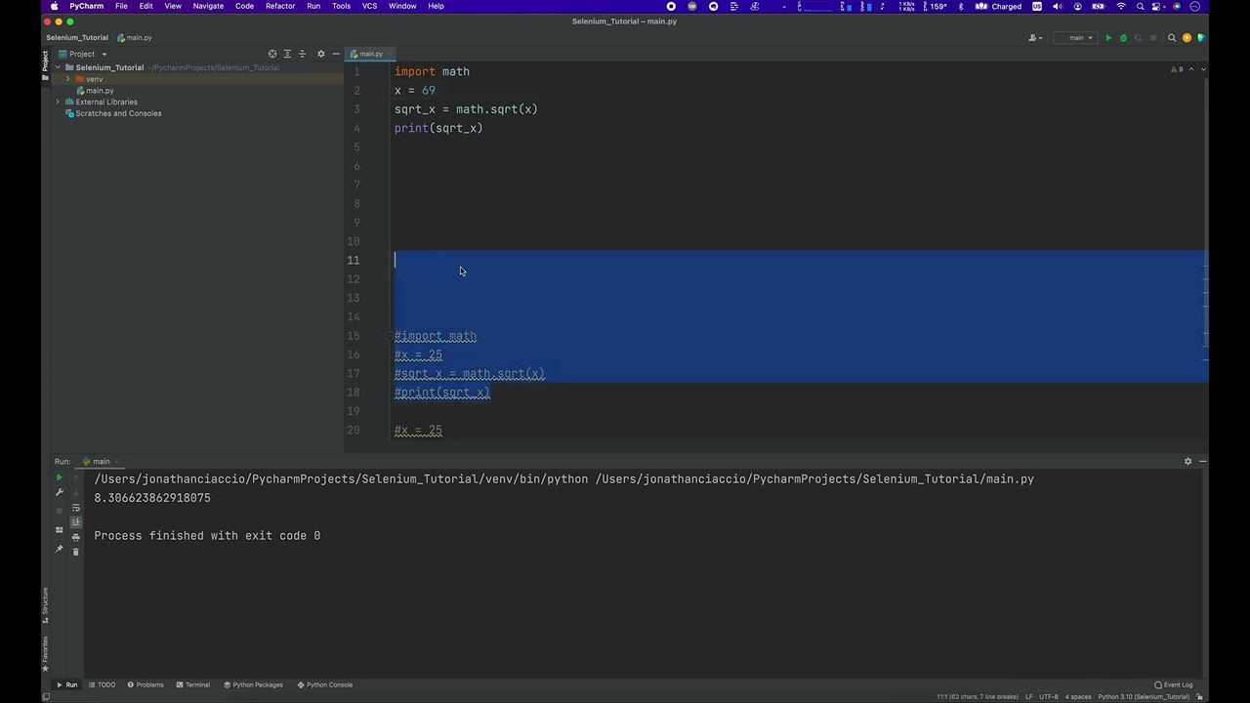Screen dimensions: 1250x703
Task: Restore layout icon in Run panel
Action: 59,529
